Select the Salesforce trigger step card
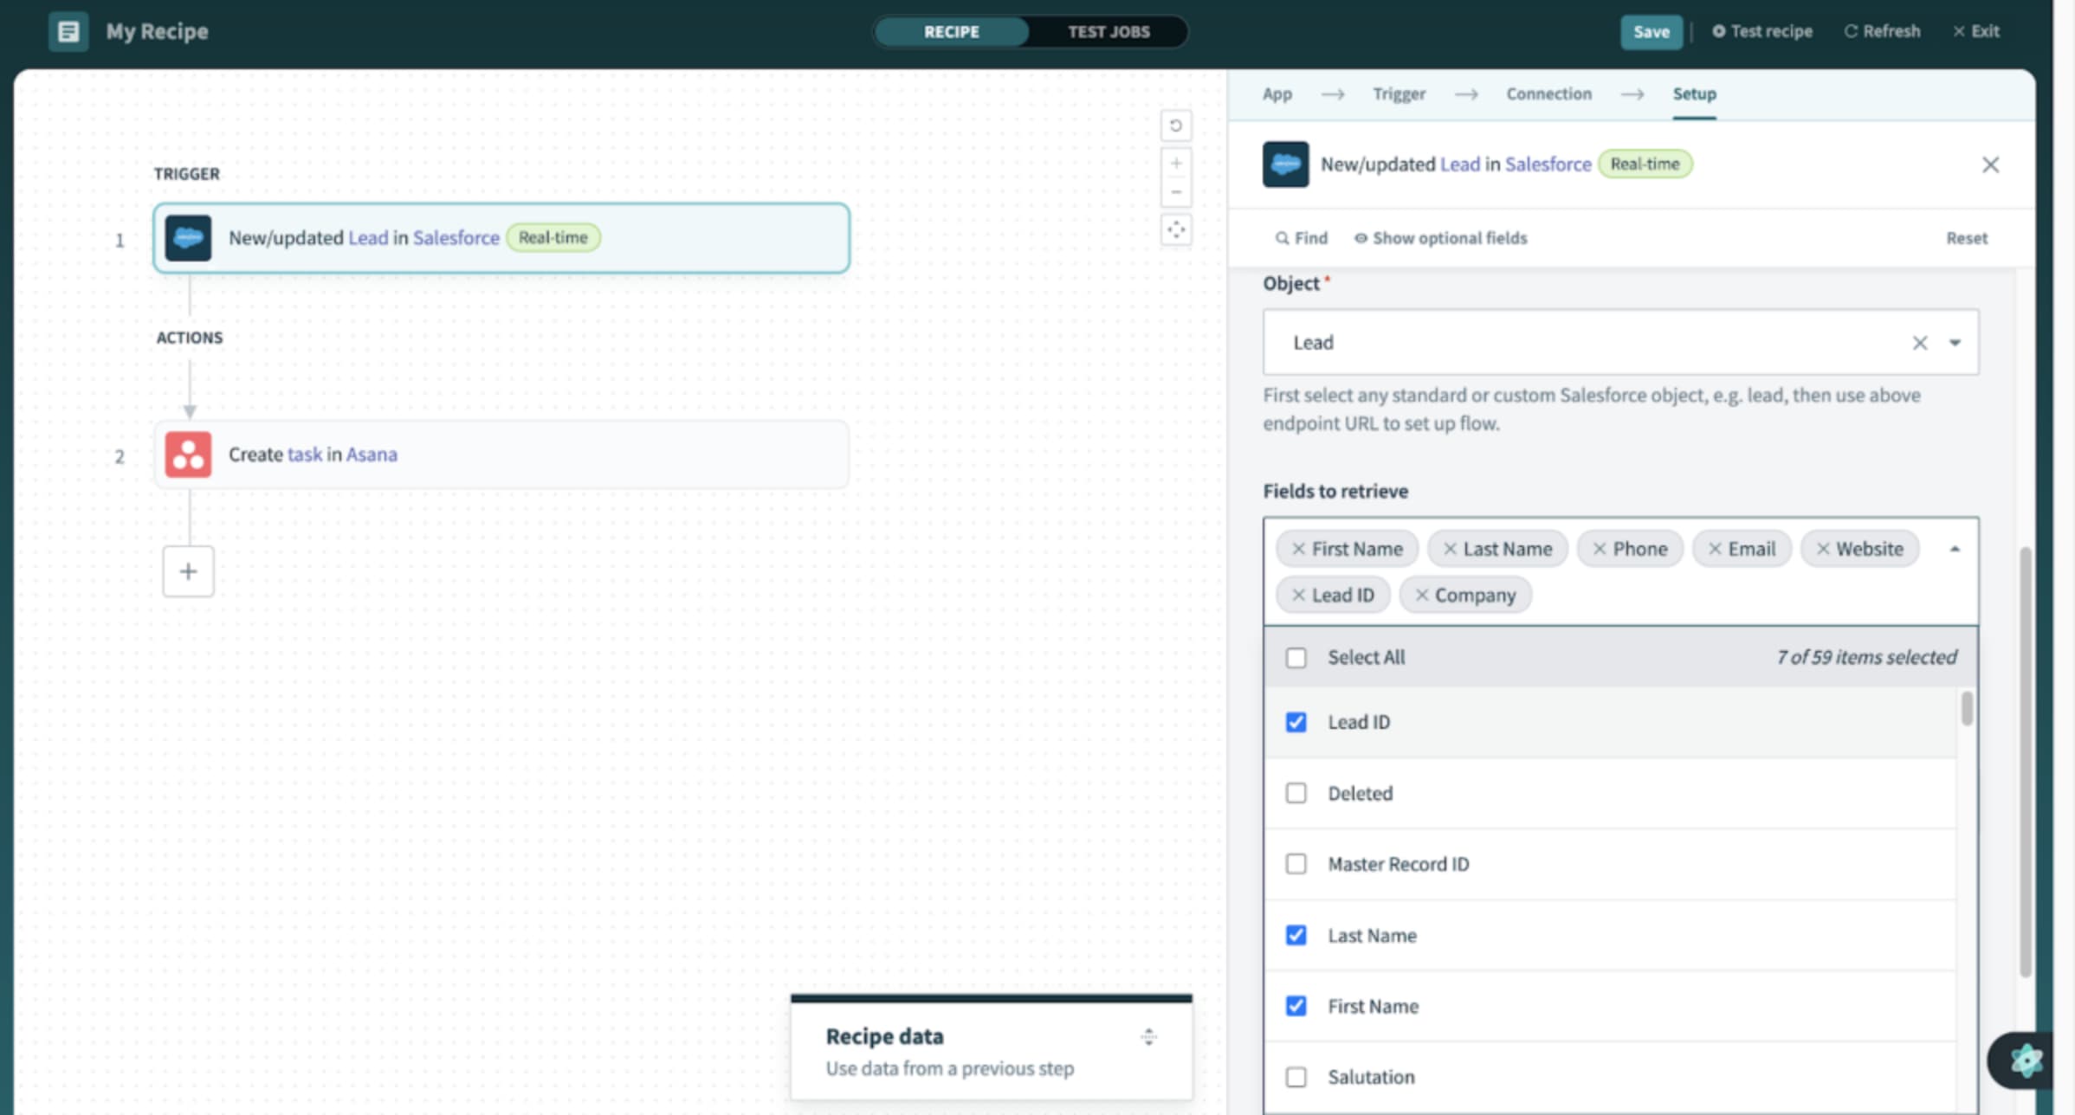The width and height of the screenshot is (2075, 1115). (501, 238)
